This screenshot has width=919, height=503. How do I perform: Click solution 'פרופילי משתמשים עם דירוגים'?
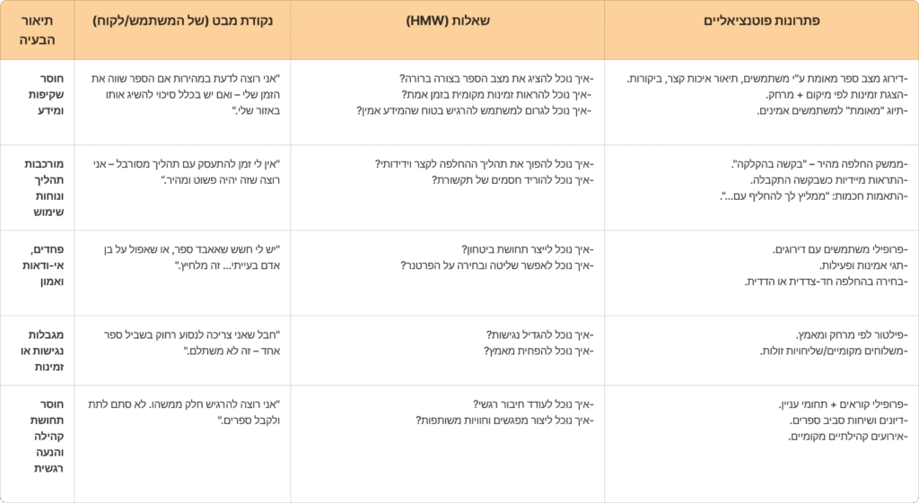click(x=840, y=250)
